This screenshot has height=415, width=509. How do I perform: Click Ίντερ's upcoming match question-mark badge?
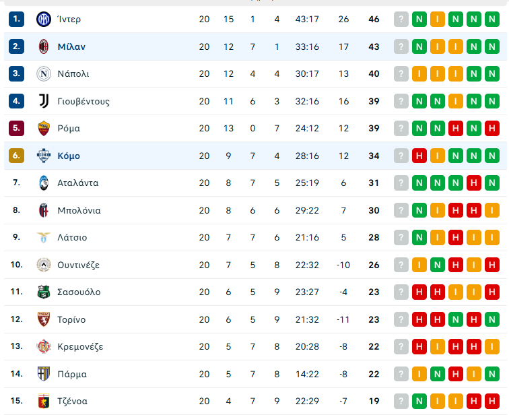401,19
